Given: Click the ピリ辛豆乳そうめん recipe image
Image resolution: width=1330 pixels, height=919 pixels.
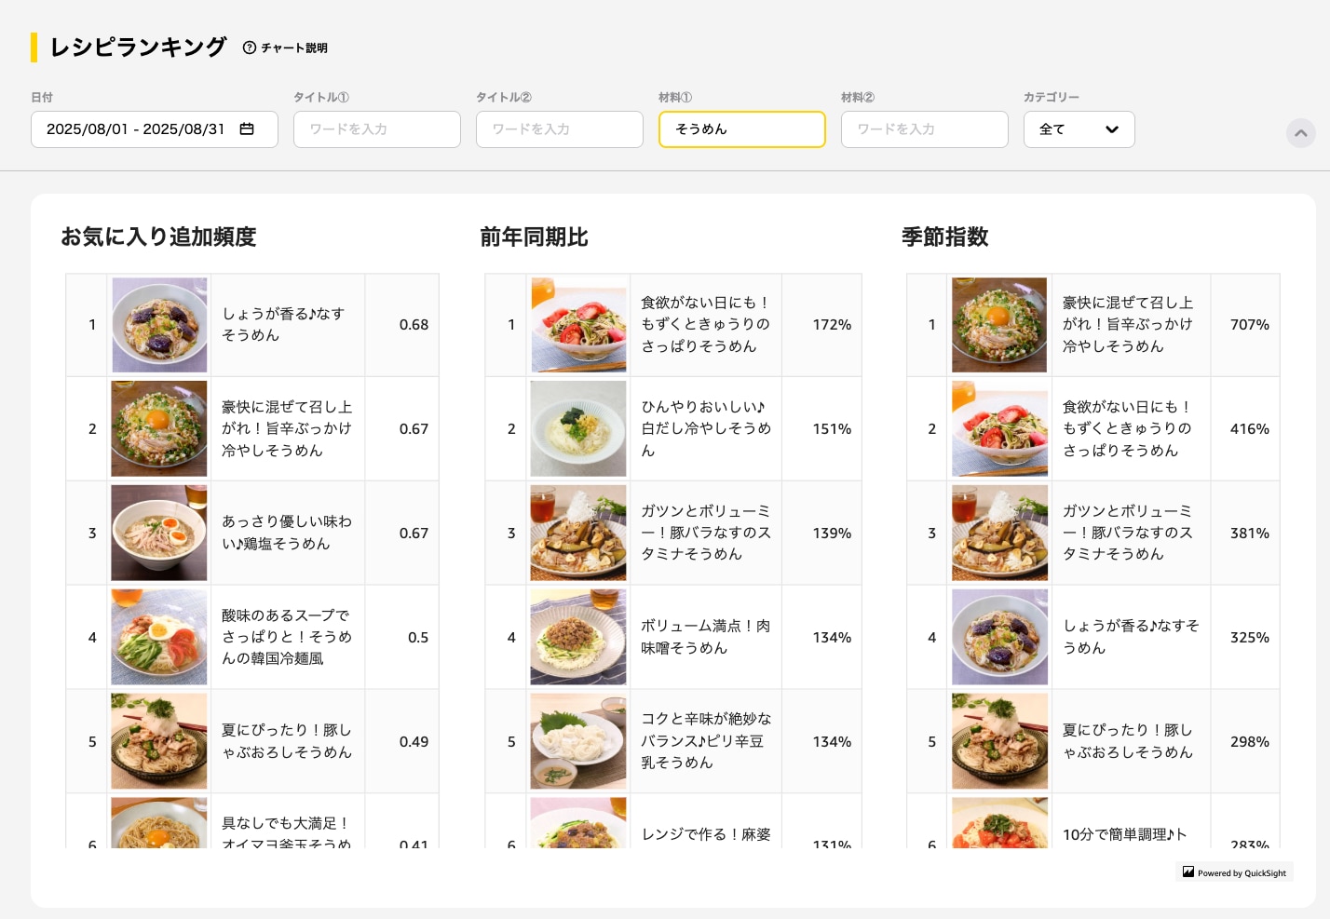Looking at the screenshot, I should pyautogui.click(x=578, y=741).
